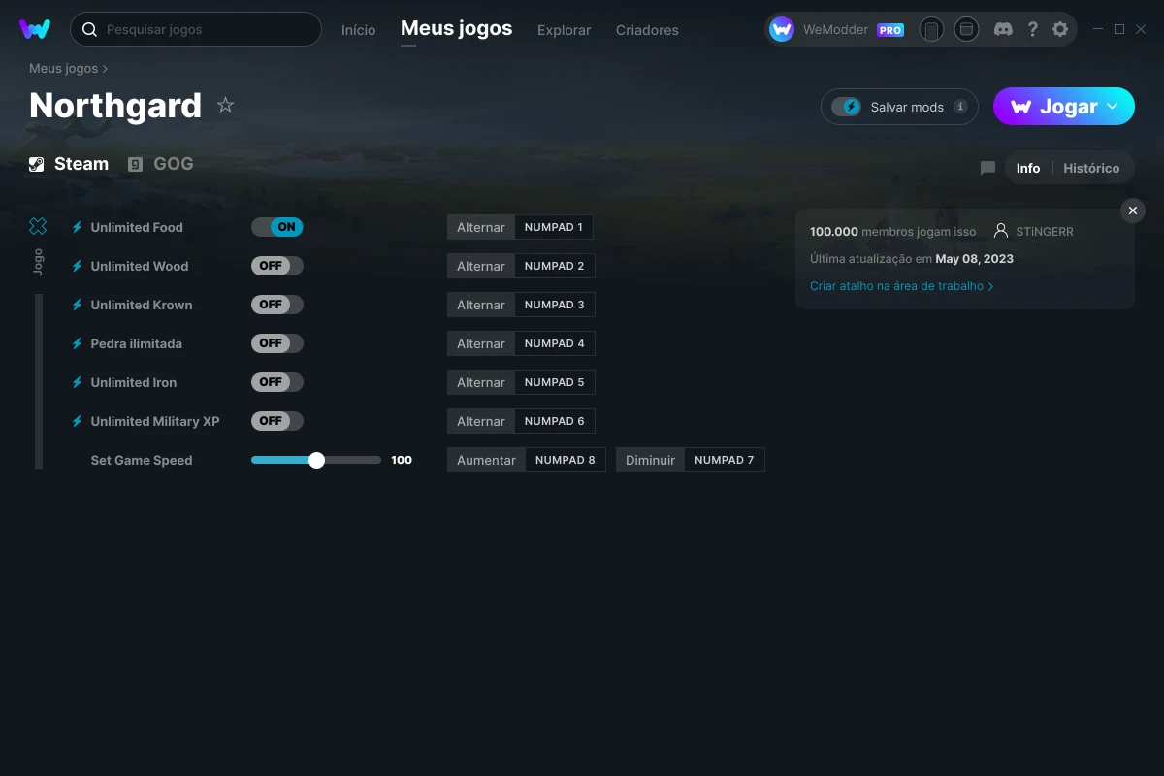
Task: Open the WeModder profile avatar
Action: (782, 29)
